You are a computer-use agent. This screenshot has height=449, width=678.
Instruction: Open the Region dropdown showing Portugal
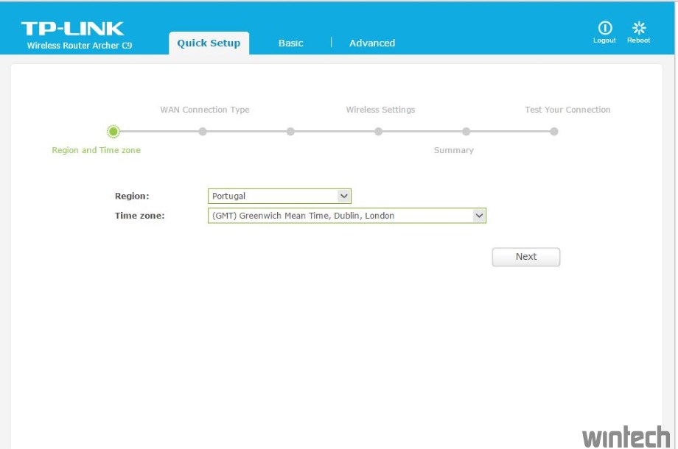279,197
